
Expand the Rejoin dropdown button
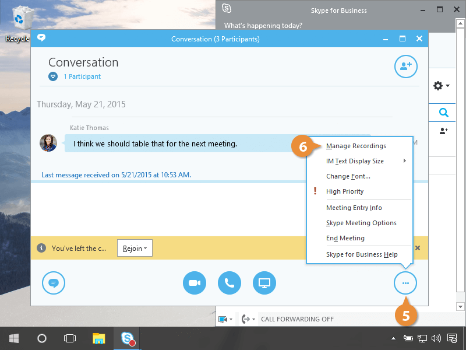(x=135, y=249)
